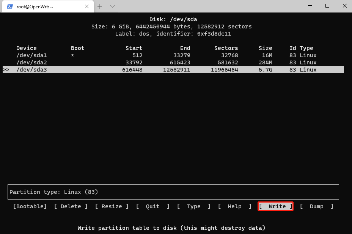Maximize the terminal window
Image resolution: width=352 pixels, height=234 pixels.
[327, 6]
